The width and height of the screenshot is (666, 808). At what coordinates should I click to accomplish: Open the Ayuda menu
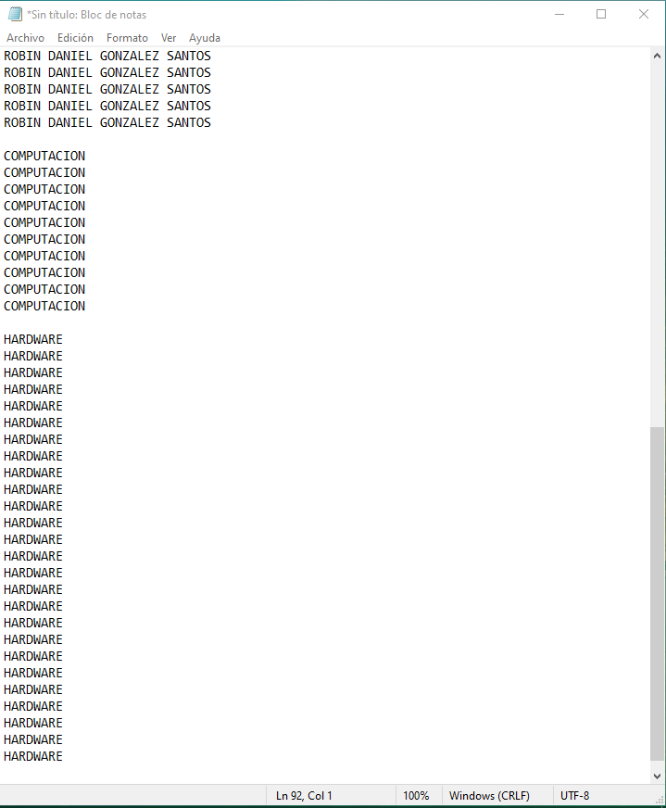point(205,38)
